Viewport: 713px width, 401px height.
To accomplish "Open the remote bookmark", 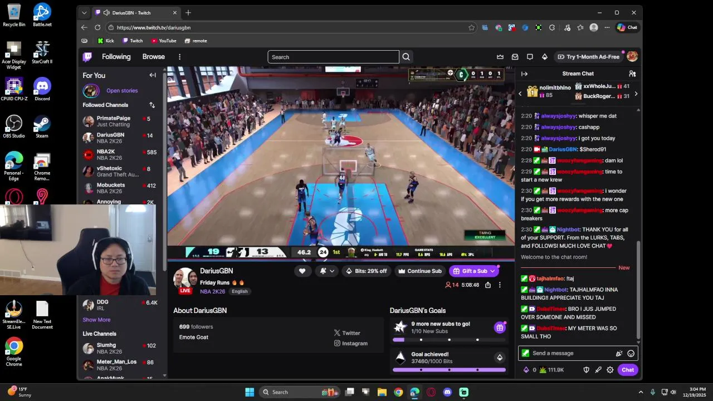I will [x=196, y=41].
